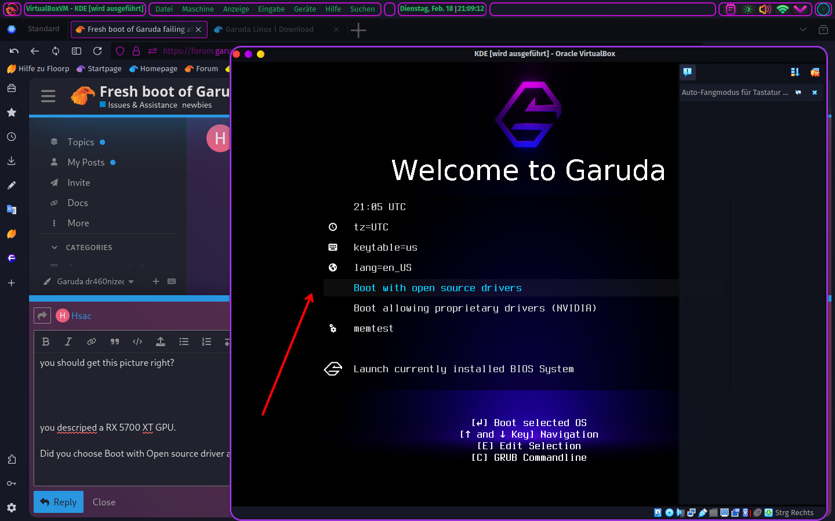835x521 pixels.
Task: Open the notes pencil in Floorp sidebar
Action: click(x=12, y=185)
